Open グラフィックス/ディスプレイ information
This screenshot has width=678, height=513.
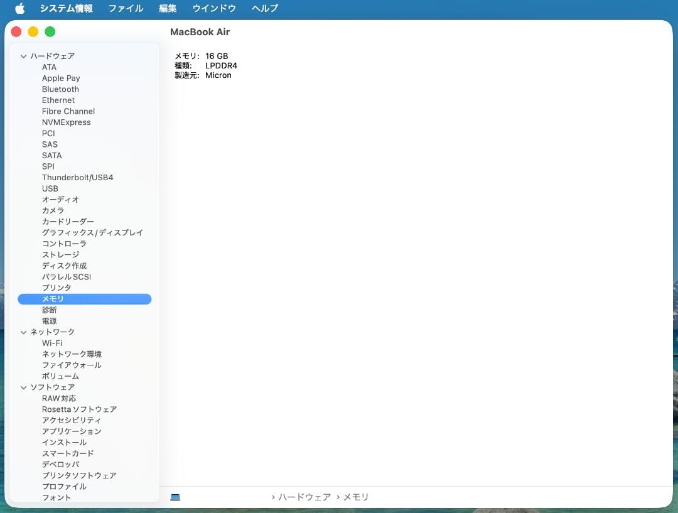[x=92, y=232]
